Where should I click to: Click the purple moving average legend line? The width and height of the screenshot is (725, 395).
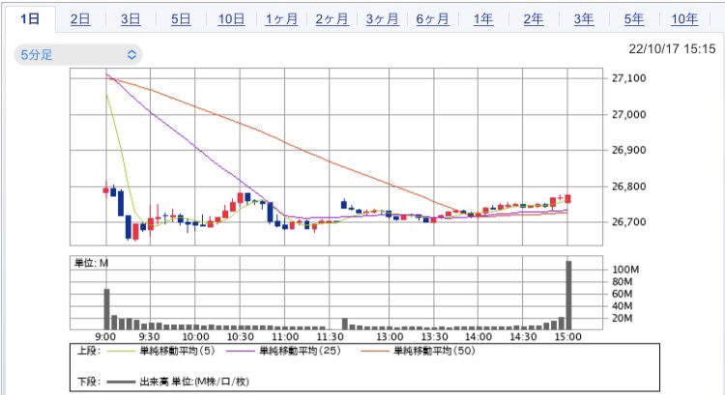pos(241,352)
